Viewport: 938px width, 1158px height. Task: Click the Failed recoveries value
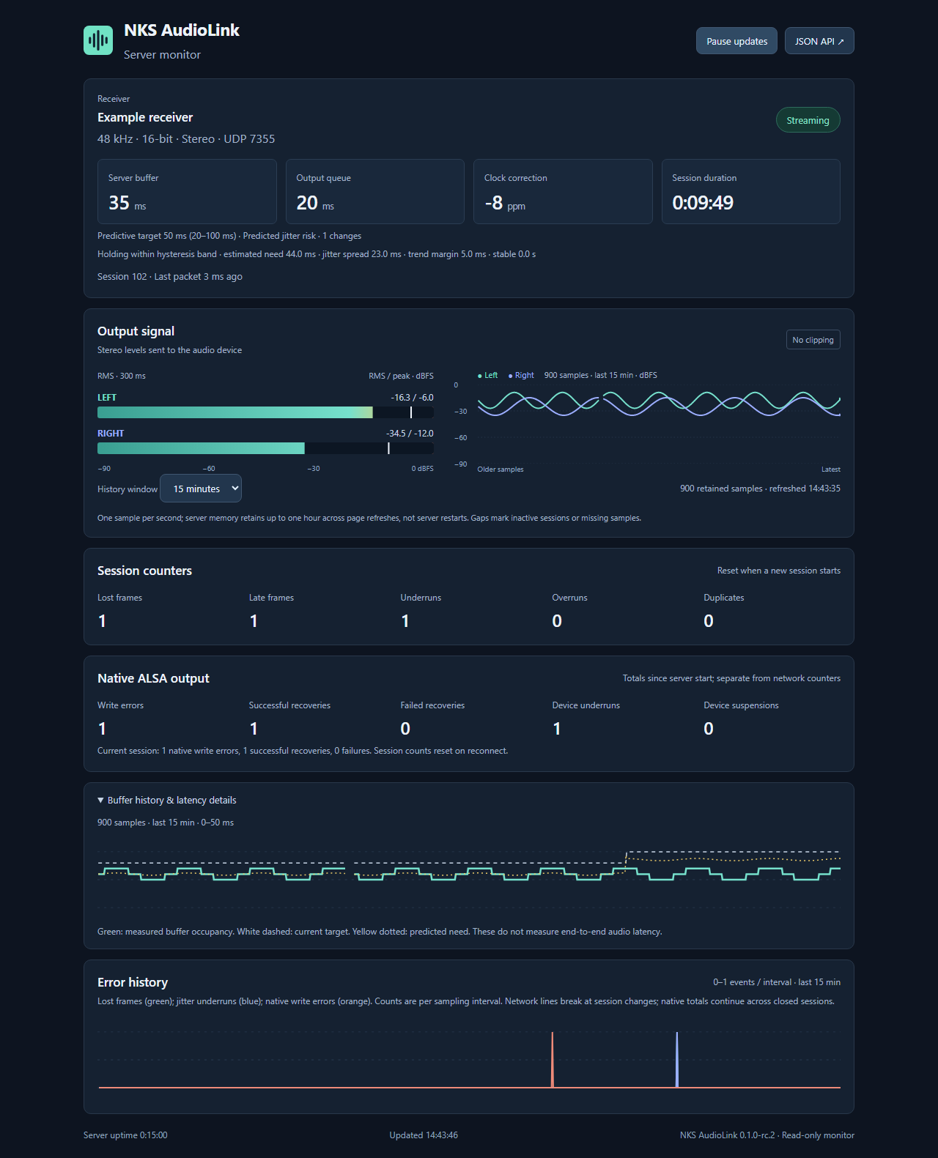[x=405, y=729]
